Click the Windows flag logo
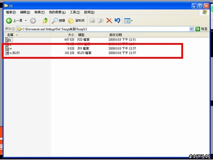This screenshot has width=213, height=160. [x=205, y=12]
